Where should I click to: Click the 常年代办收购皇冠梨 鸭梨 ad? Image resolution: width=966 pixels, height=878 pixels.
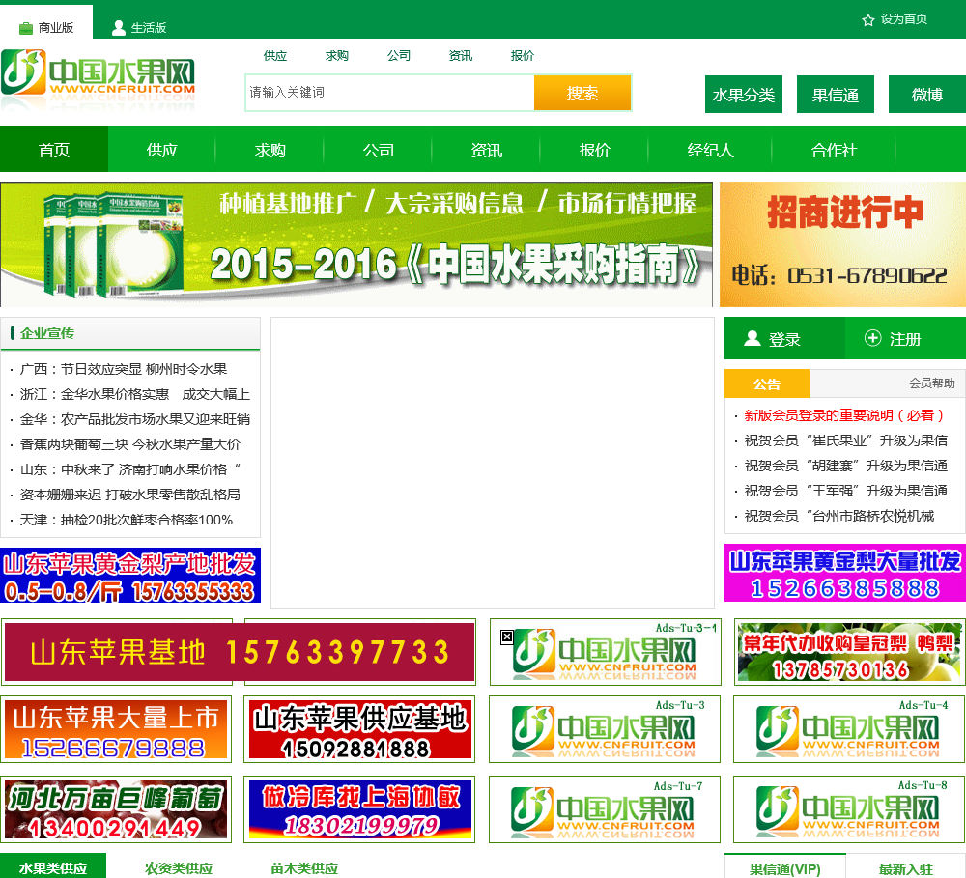pos(848,652)
